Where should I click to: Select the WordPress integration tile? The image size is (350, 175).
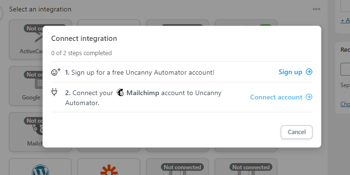tap(40, 167)
